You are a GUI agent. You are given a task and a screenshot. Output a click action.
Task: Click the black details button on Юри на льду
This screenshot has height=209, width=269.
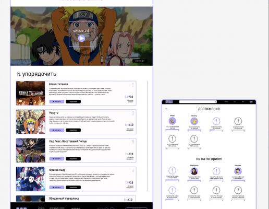tap(73, 187)
